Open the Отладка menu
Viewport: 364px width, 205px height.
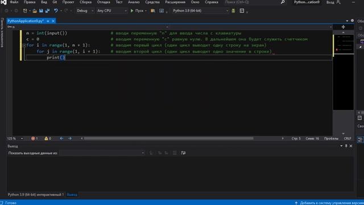pyautogui.click(x=104, y=2)
